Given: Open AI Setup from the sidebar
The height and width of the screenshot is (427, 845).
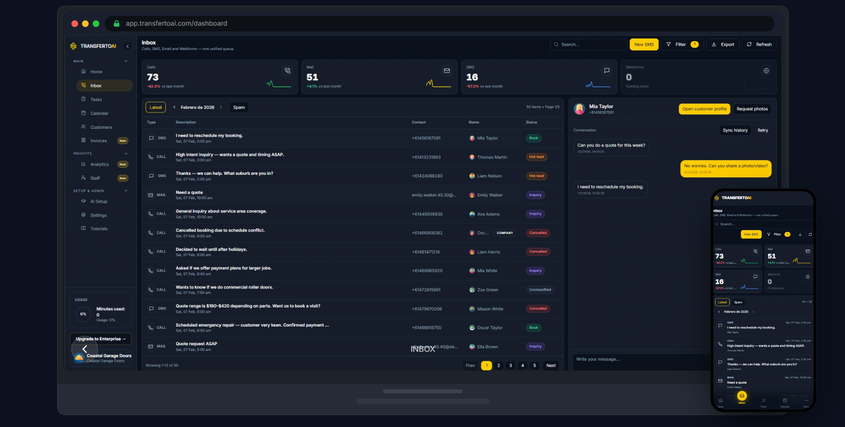Looking at the screenshot, I should coord(98,201).
